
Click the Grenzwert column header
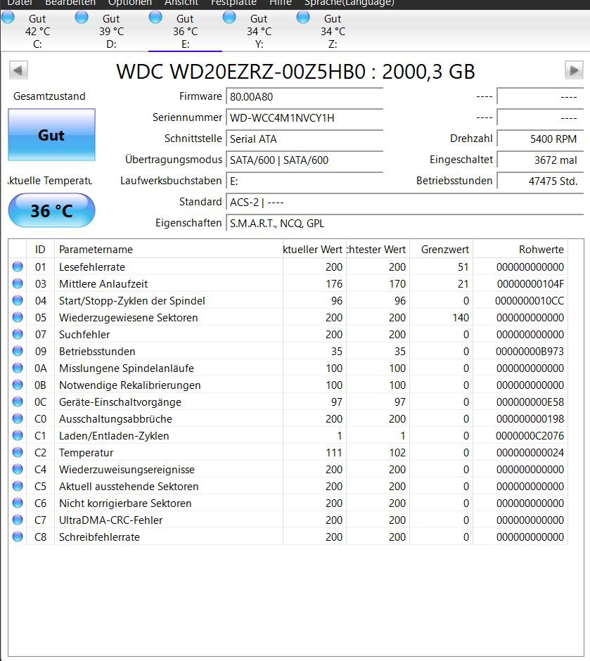click(441, 249)
